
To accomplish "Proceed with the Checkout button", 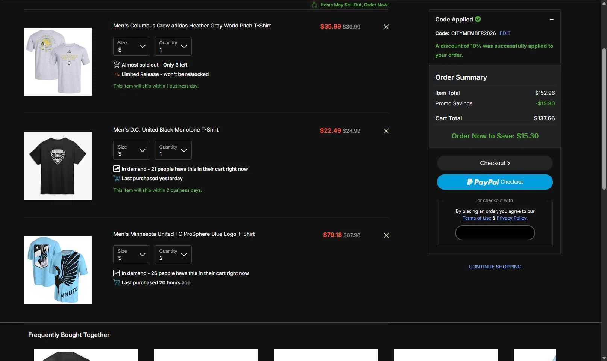I will point(495,163).
